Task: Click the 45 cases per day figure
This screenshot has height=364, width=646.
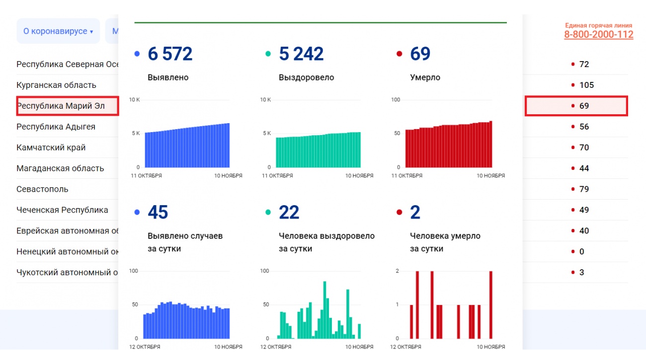Action: tap(158, 213)
